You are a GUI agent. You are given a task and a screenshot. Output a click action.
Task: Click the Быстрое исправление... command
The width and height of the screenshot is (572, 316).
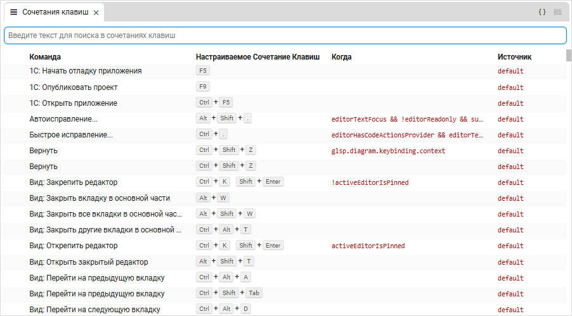click(x=71, y=134)
